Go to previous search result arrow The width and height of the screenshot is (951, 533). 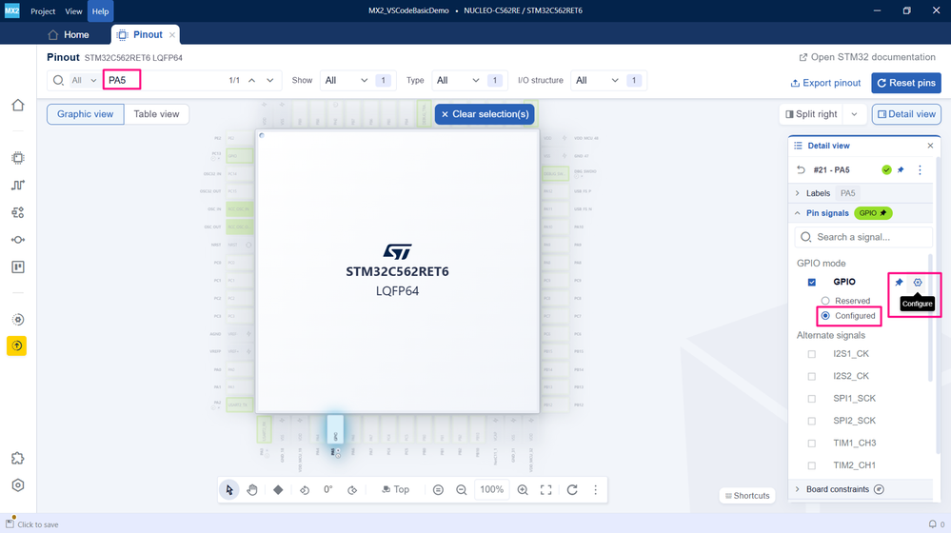click(251, 80)
